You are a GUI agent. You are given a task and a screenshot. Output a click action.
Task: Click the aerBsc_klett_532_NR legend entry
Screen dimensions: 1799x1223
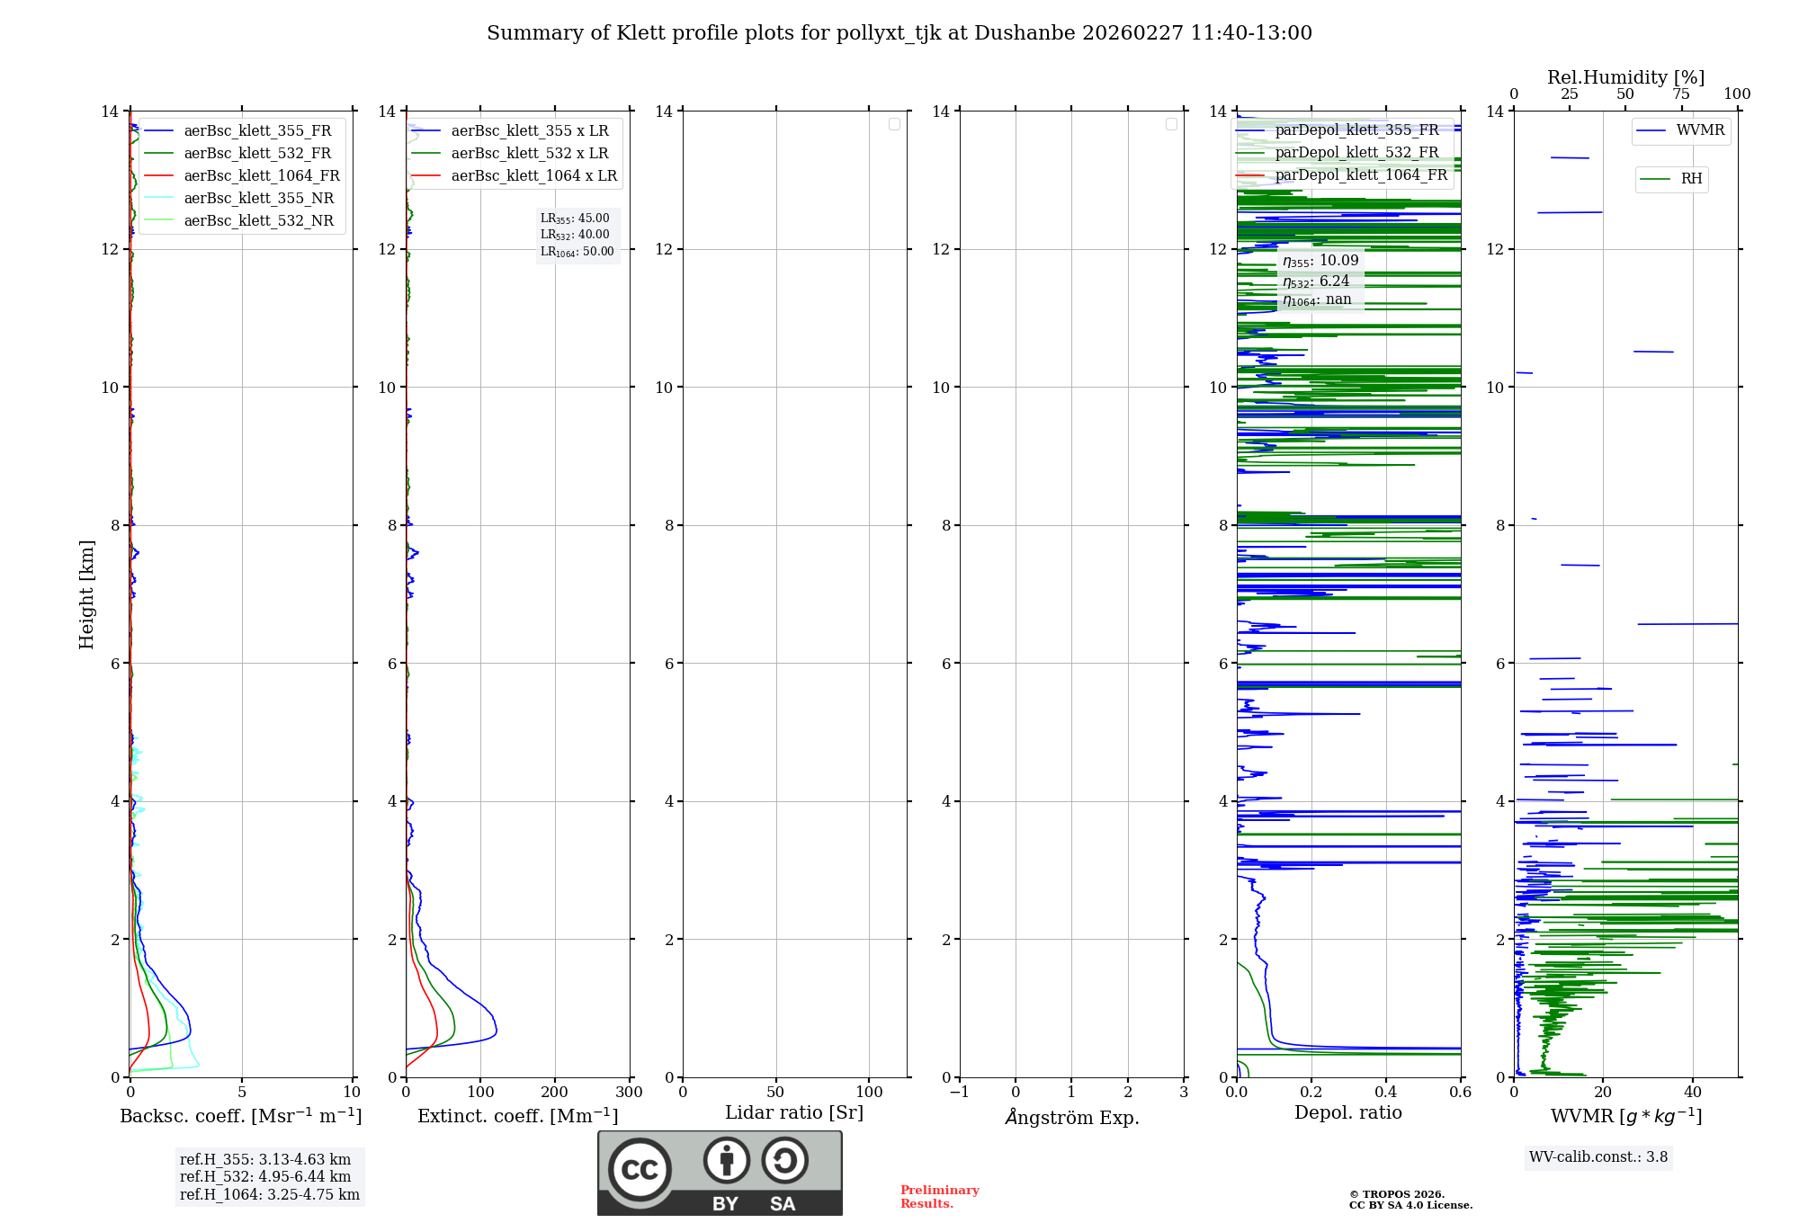[x=258, y=221]
